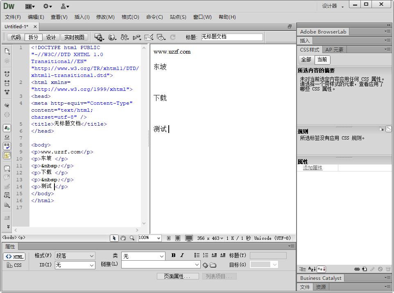
Task: Open the 格式 paragraph format dropdown
Action: click(x=75, y=256)
